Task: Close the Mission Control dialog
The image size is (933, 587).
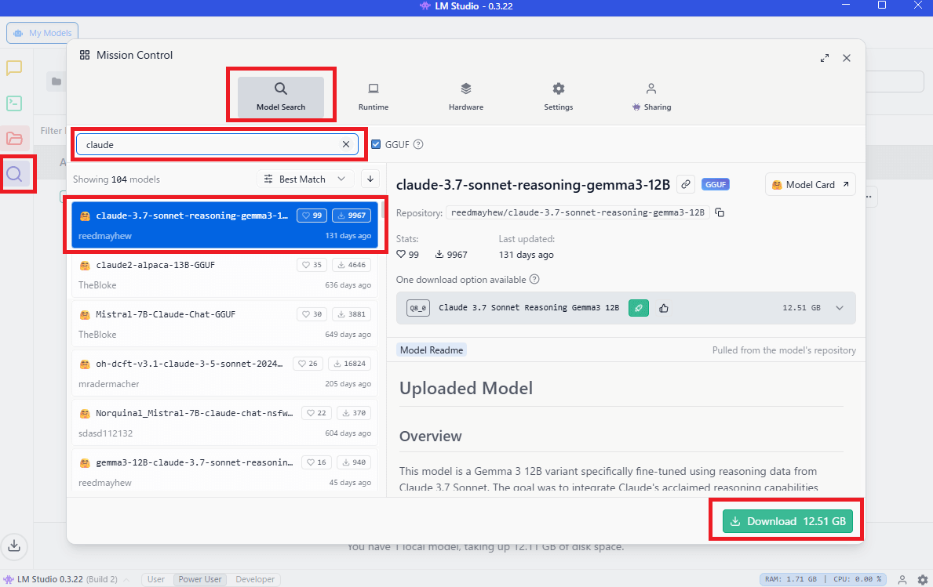Action: pyautogui.click(x=847, y=58)
